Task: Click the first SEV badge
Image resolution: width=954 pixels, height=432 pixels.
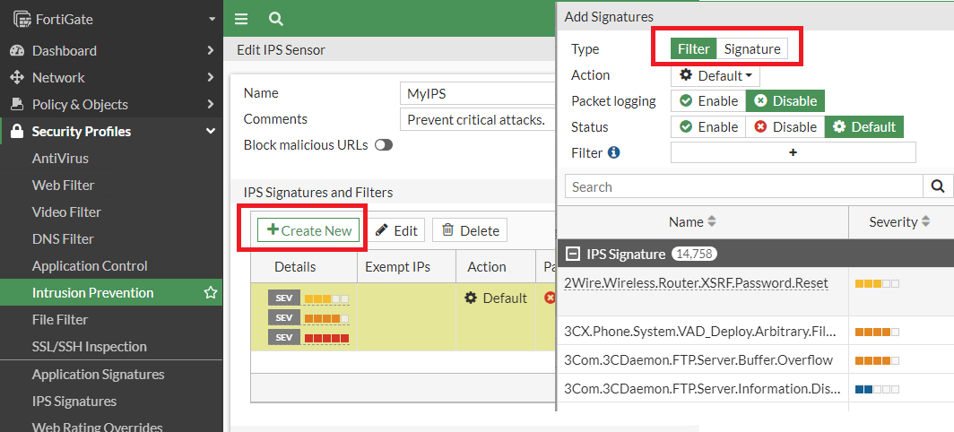Action: pos(284,298)
